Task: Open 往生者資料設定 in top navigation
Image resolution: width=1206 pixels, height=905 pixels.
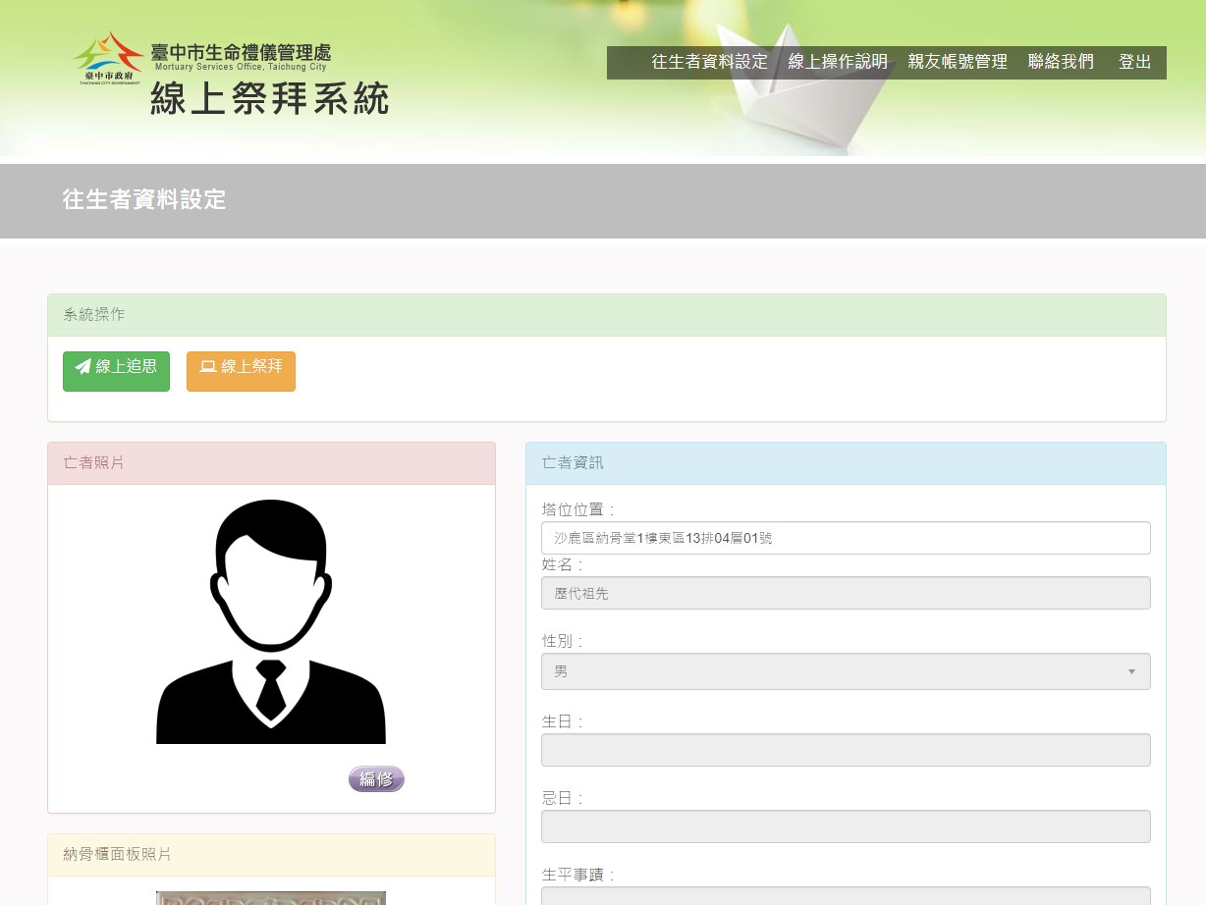Action: click(709, 62)
